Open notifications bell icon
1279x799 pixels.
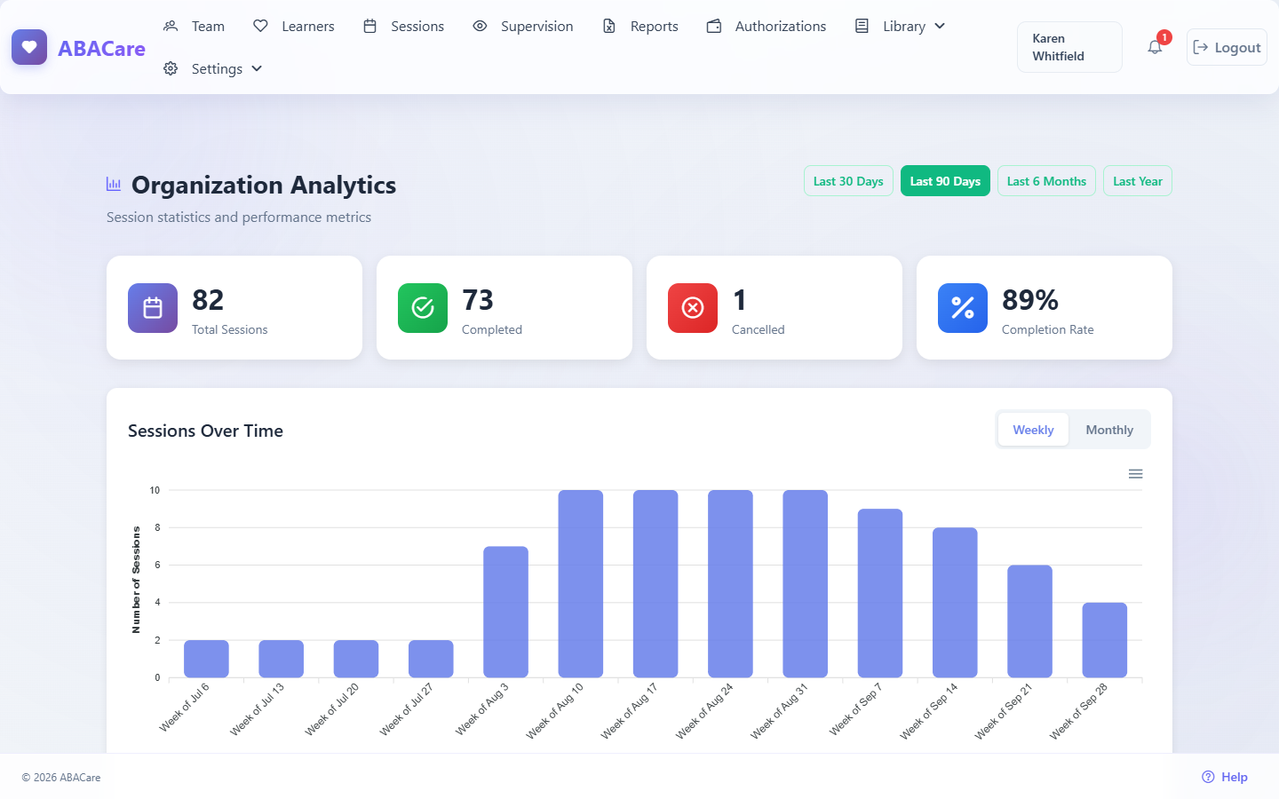(1155, 47)
